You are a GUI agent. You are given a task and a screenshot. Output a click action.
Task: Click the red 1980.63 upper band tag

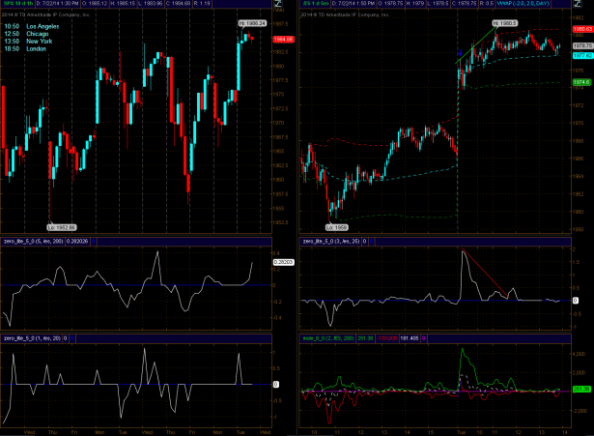tap(581, 30)
